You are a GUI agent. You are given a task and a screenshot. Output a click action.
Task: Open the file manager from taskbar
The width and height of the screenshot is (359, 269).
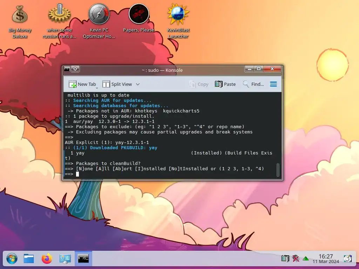point(29,259)
